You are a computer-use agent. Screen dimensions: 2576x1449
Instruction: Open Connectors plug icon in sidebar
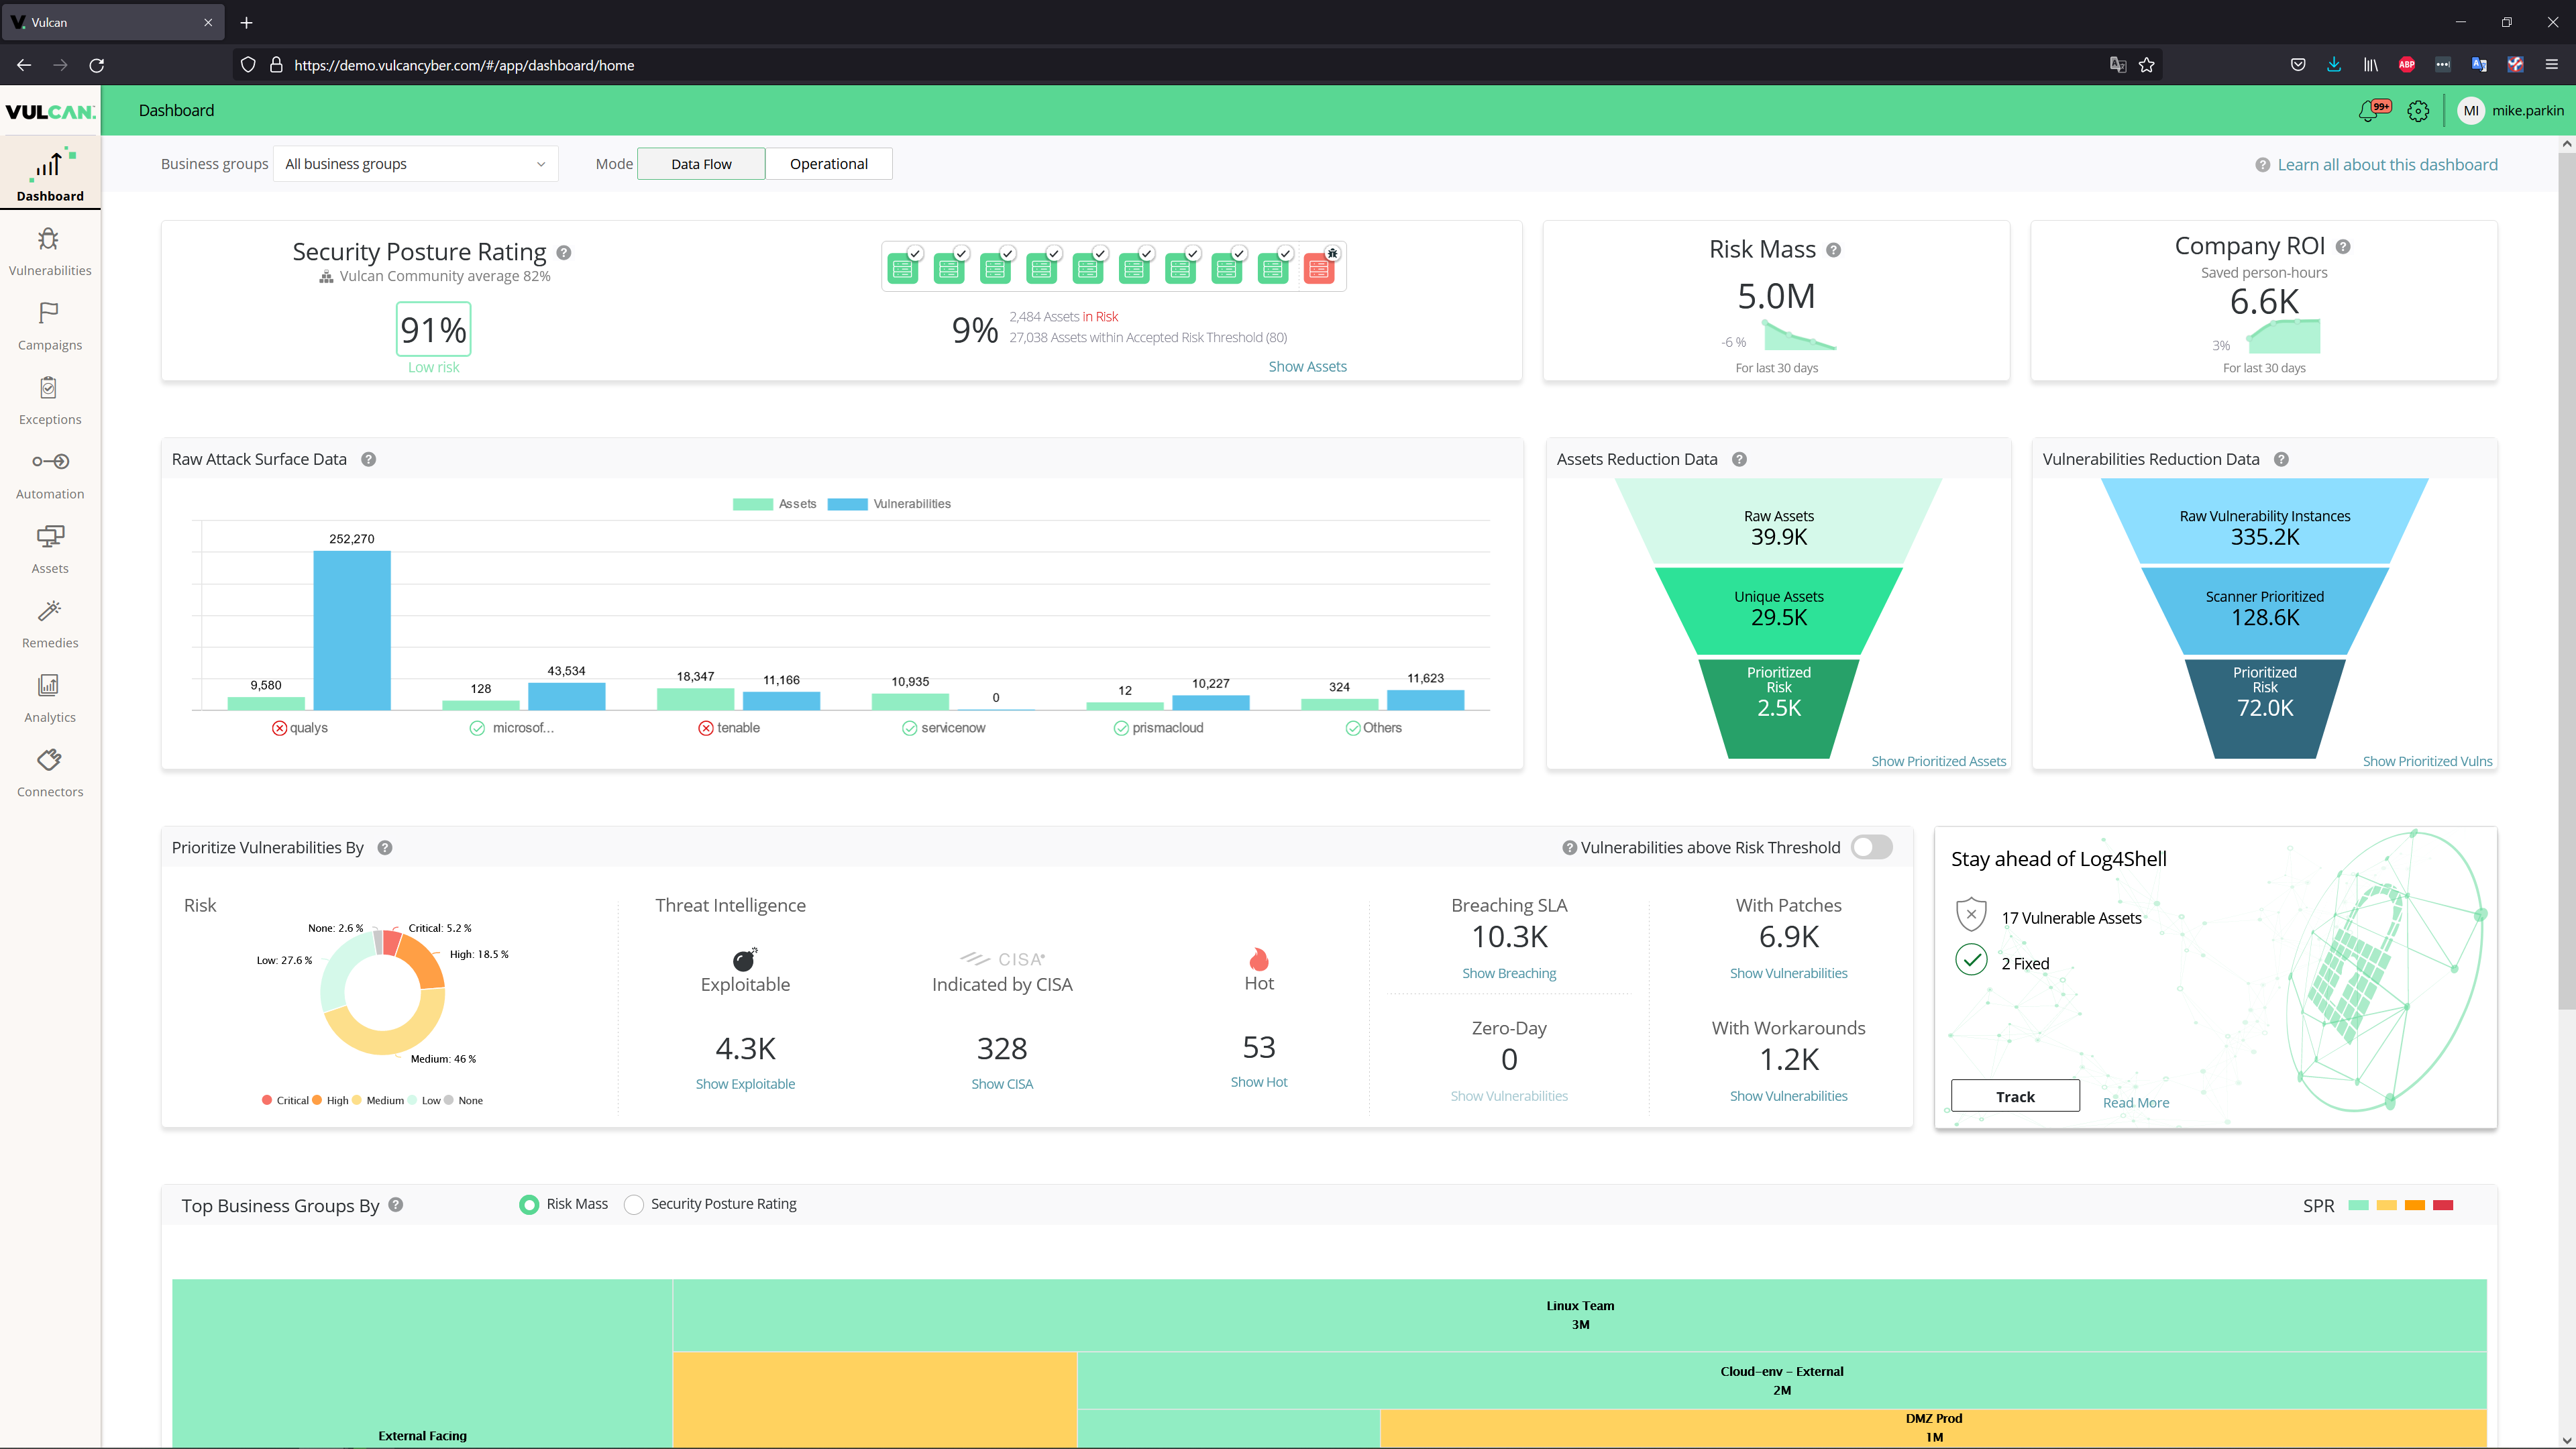pos(49,761)
